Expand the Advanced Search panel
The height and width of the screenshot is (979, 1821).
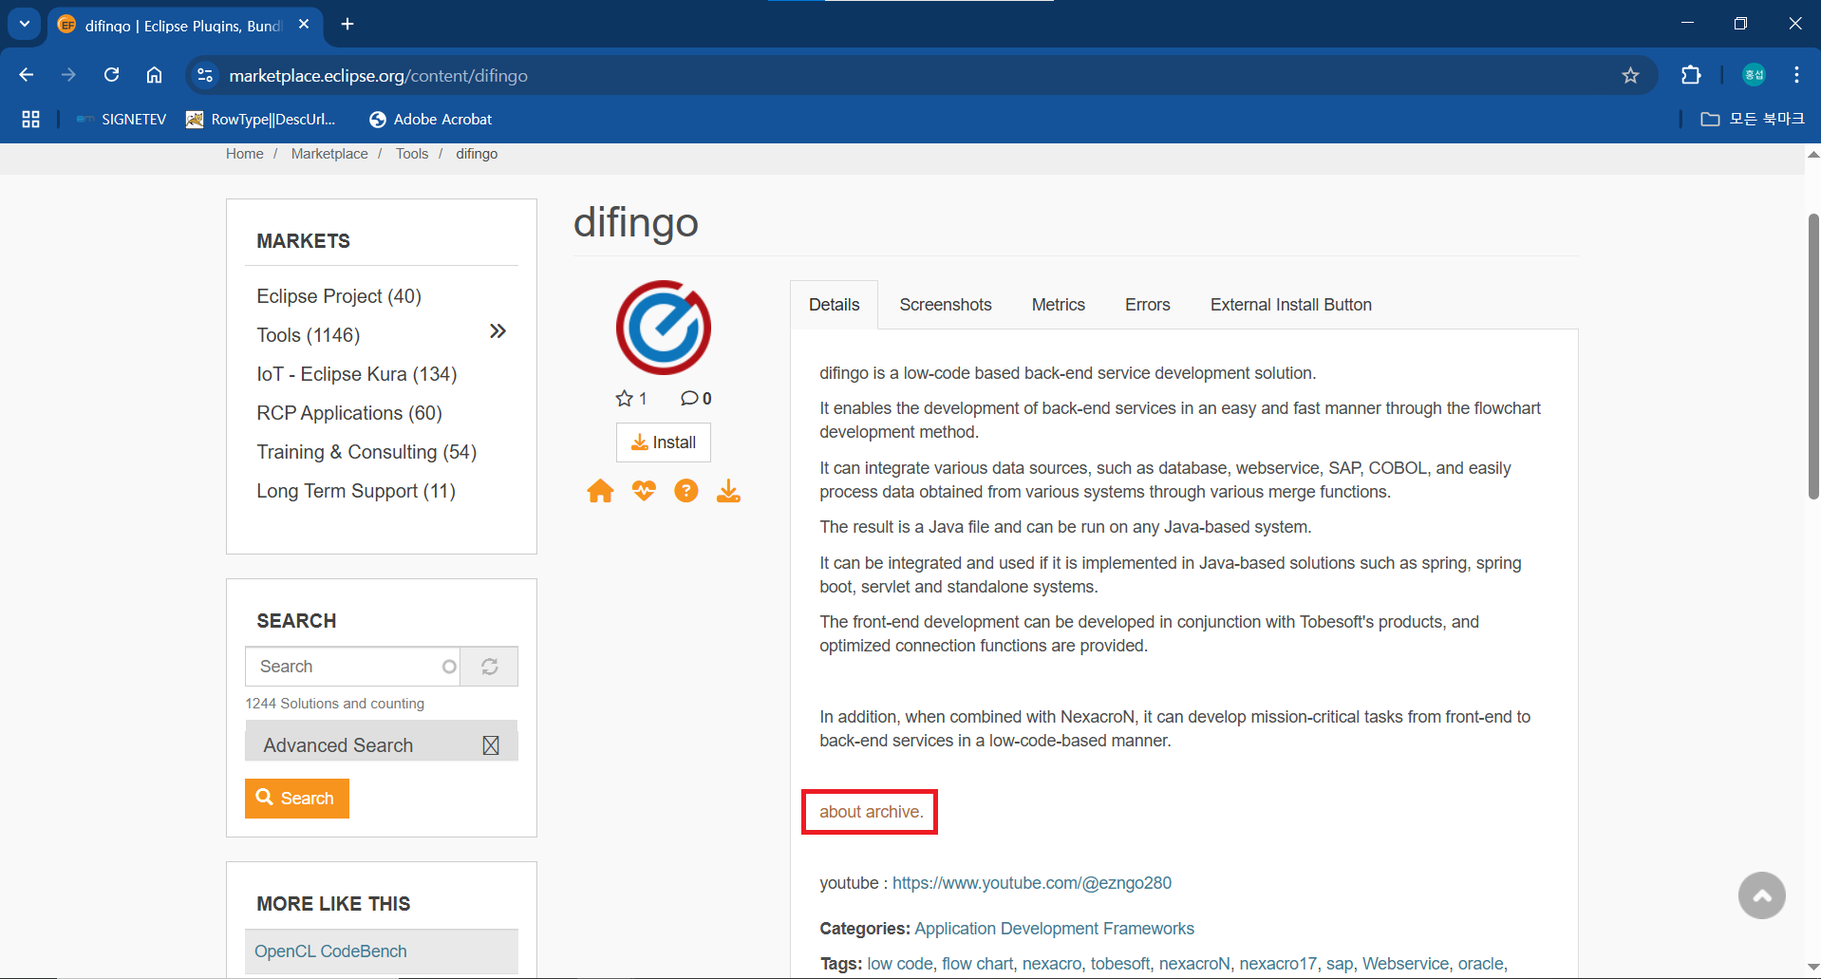click(490, 745)
